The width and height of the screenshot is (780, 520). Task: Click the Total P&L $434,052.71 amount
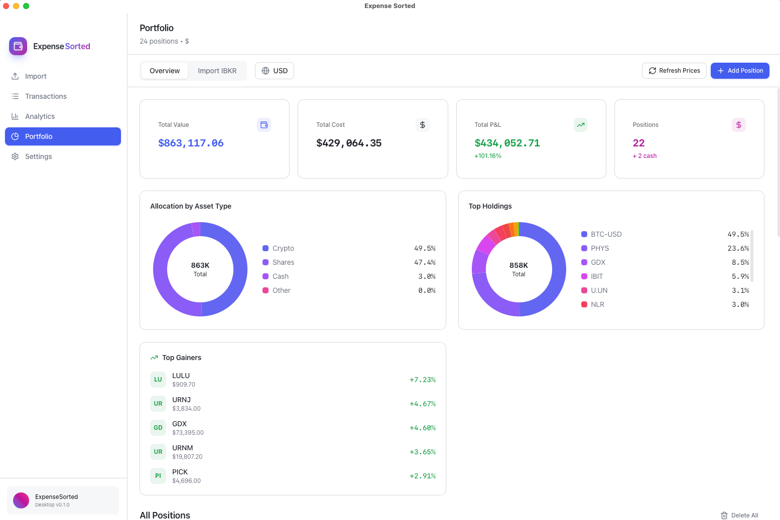coord(507,143)
